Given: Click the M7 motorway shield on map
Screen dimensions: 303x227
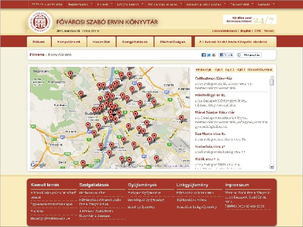Looking at the screenshot, I should [89, 132].
